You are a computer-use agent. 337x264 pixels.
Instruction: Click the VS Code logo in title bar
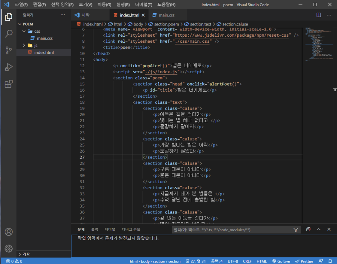click(7, 5)
